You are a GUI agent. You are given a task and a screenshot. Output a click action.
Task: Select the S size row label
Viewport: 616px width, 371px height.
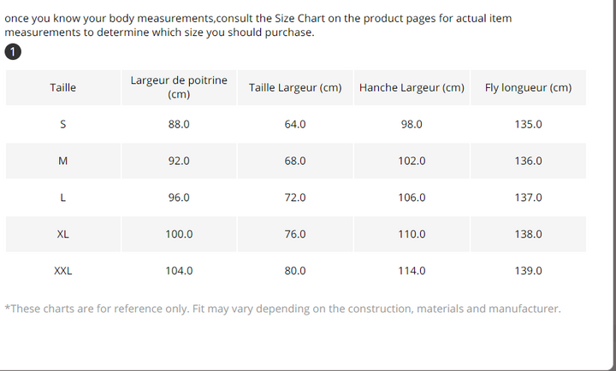[x=62, y=124]
